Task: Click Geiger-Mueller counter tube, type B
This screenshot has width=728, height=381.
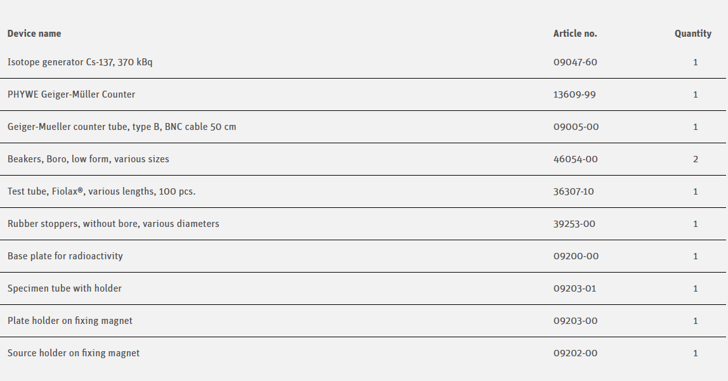Action: point(122,127)
